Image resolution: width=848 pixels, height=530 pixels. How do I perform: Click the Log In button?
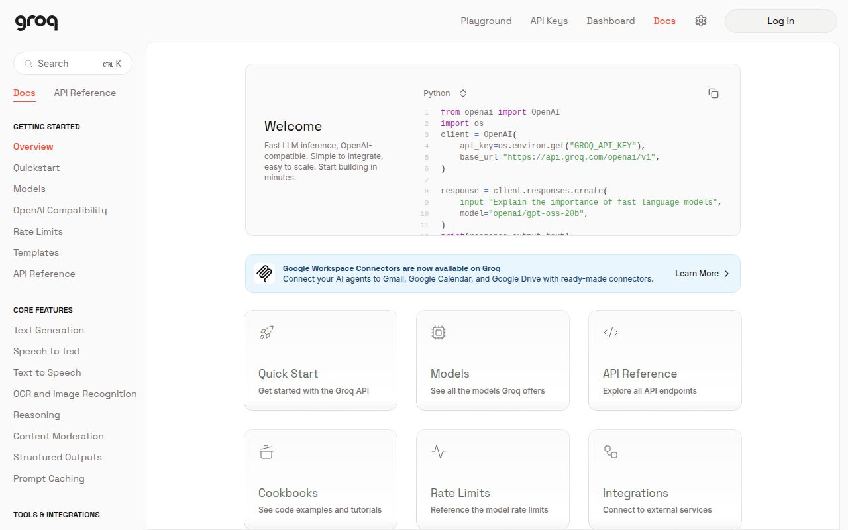pyautogui.click(x=781, y=21)
